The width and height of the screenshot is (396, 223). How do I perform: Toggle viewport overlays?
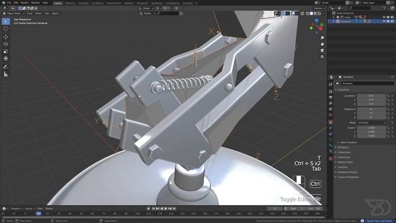point(293,14)
